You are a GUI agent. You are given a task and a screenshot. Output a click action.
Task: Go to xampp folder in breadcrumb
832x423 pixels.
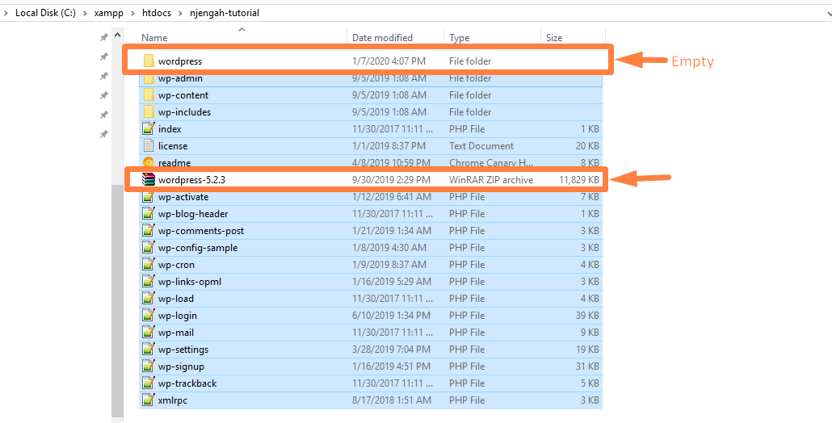pyautogui.click(x=109, y=13)
